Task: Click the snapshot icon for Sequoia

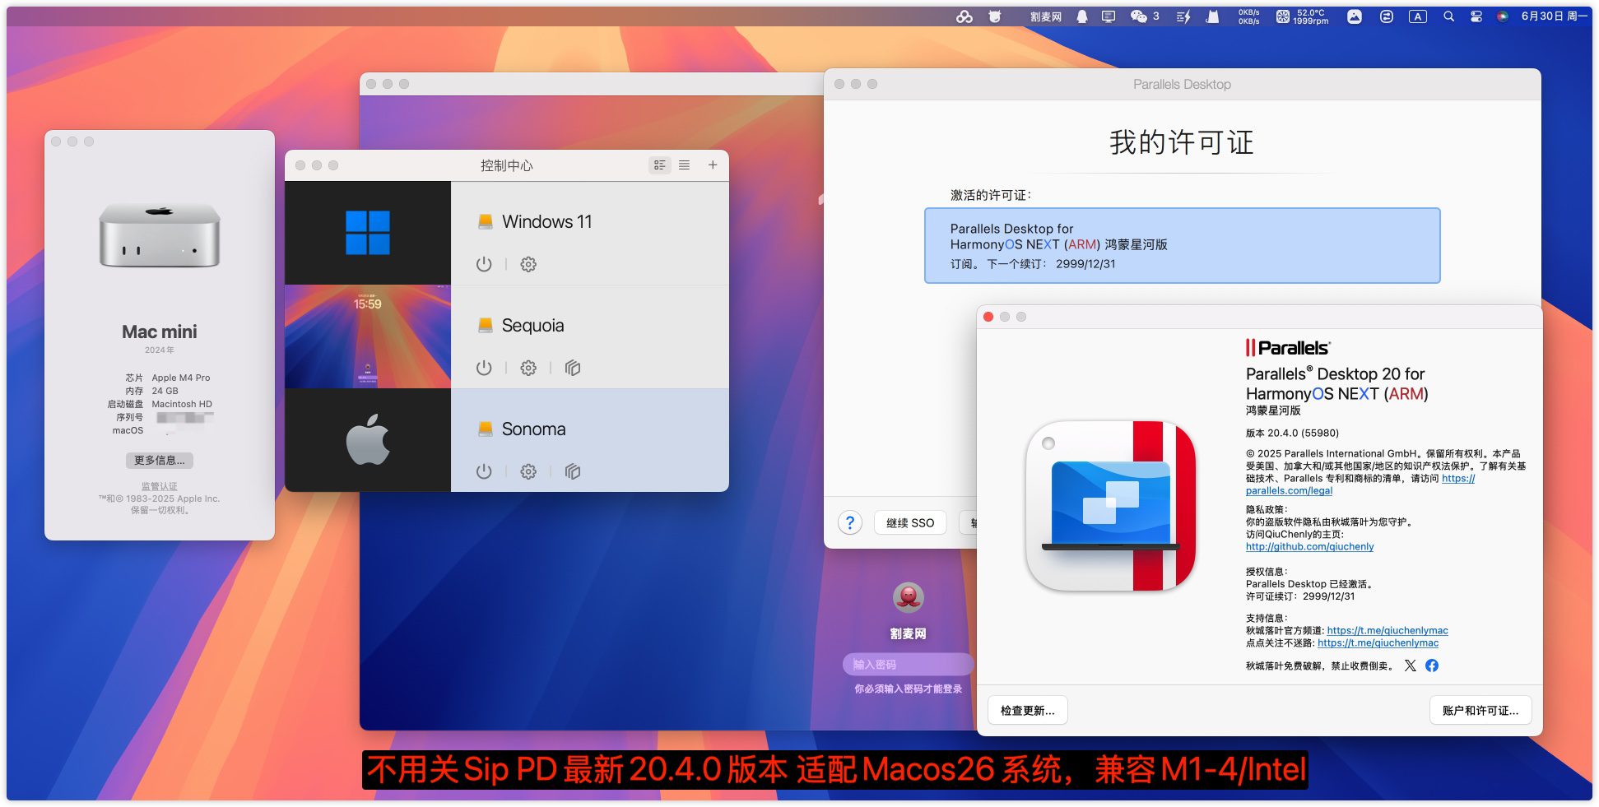Action: click(573, 368)
